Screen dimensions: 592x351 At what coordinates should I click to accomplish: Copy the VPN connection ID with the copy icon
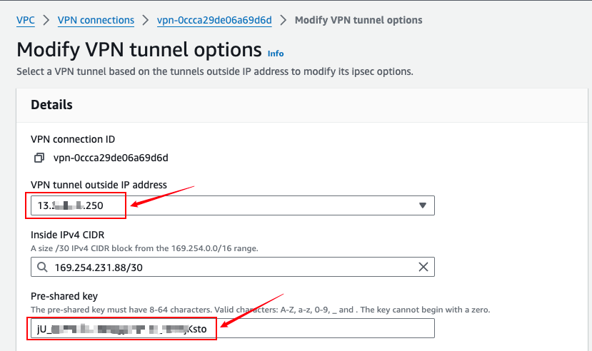coord(39,158)
